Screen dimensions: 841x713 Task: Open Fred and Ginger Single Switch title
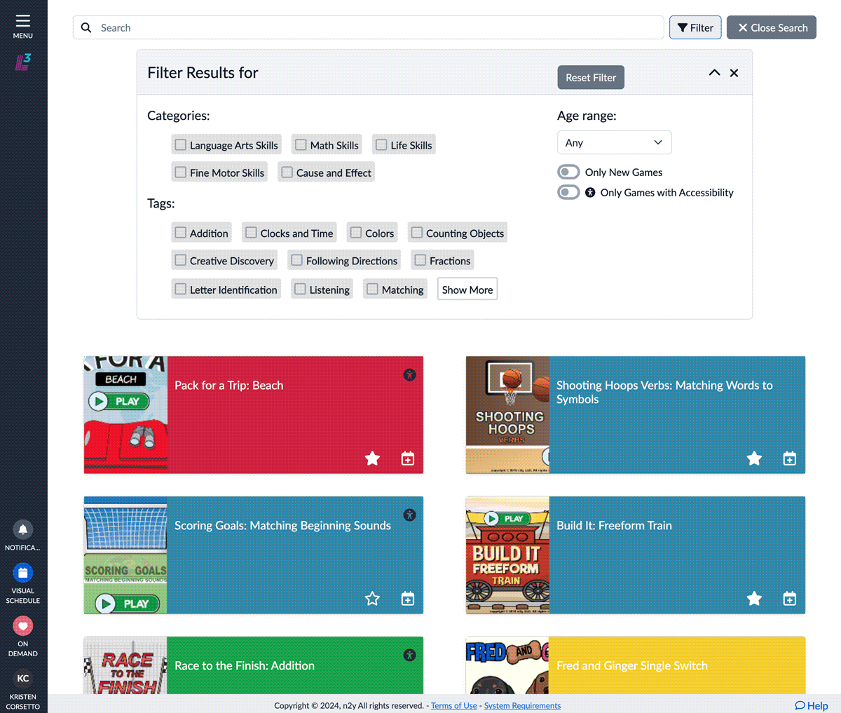coord(632,665)
